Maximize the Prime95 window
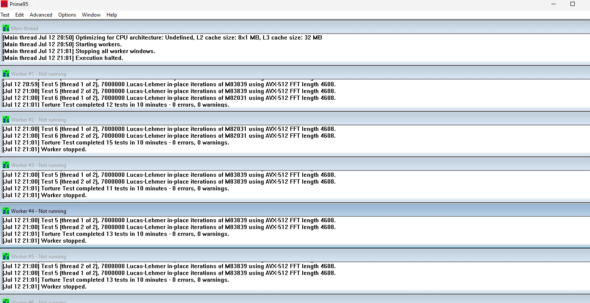590x303 pixels. 573,4
